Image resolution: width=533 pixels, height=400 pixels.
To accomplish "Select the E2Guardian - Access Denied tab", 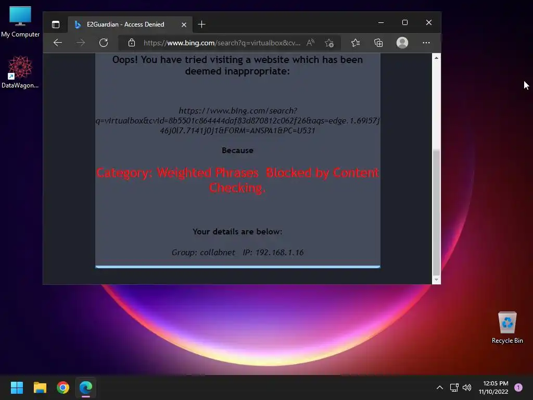I will (x=130, y=24).
